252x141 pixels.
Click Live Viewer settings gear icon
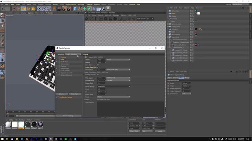pyautogui.click(x=87, y=19)
